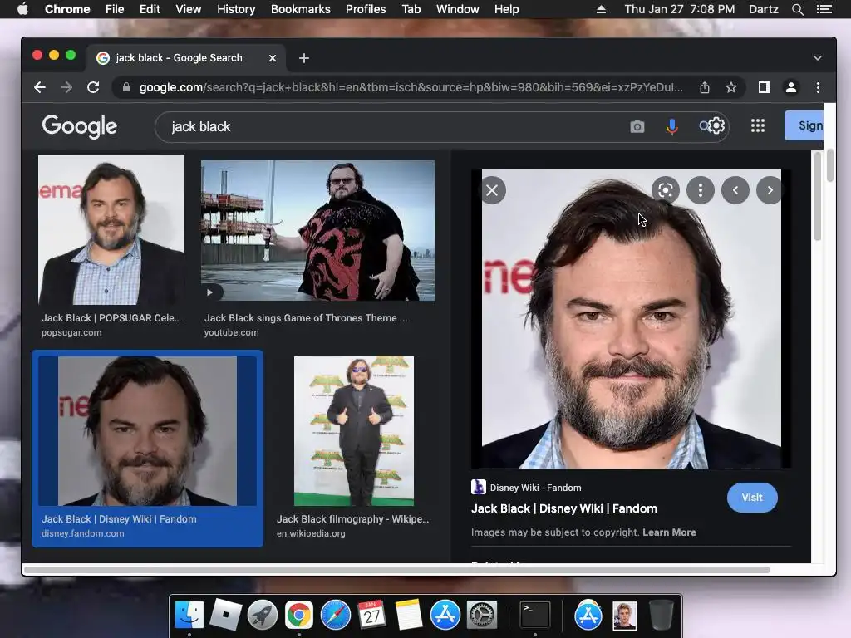The image size is (851, 638).
Task: Click the Sign in button
Action: coord(804,125)
